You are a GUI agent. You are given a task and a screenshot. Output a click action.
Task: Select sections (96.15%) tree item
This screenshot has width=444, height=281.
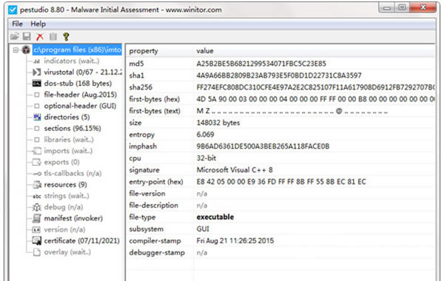click(x=73, y=129)
